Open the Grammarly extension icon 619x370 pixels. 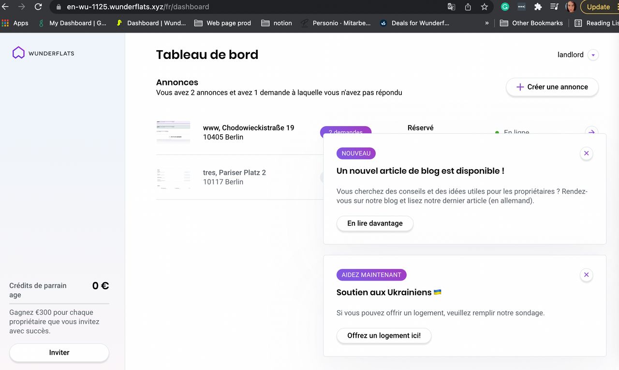click(x=505, y=7)
